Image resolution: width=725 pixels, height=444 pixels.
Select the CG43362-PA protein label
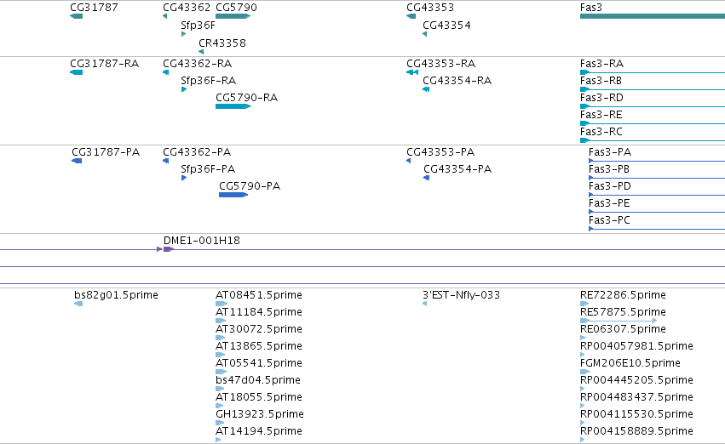197,152
